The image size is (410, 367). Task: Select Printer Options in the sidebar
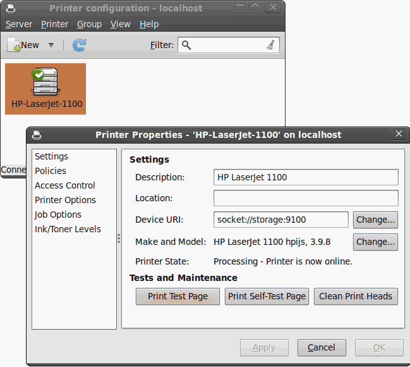[x=74, y=200]
